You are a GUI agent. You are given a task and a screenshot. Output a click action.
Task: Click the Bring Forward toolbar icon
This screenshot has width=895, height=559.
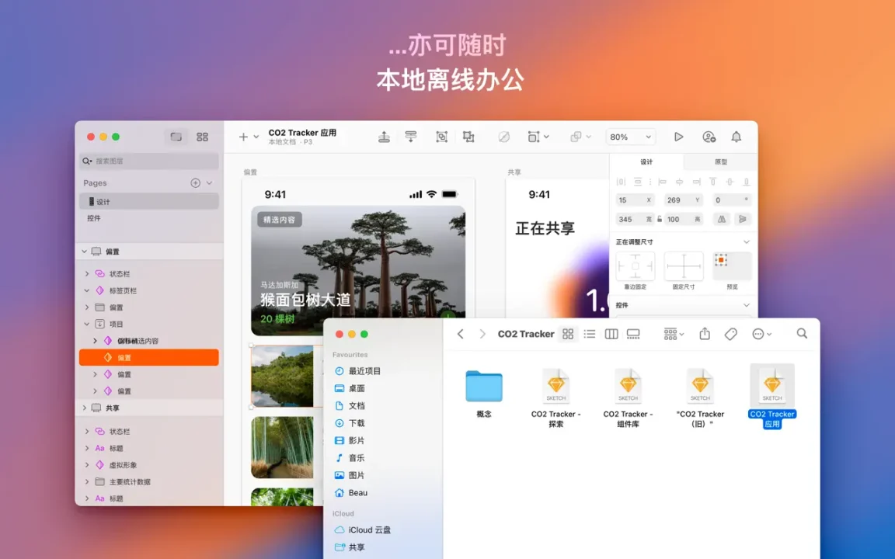pos(384,137)
